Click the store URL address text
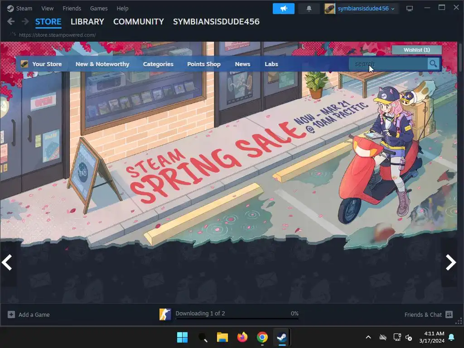 click(x=57, y=35)
